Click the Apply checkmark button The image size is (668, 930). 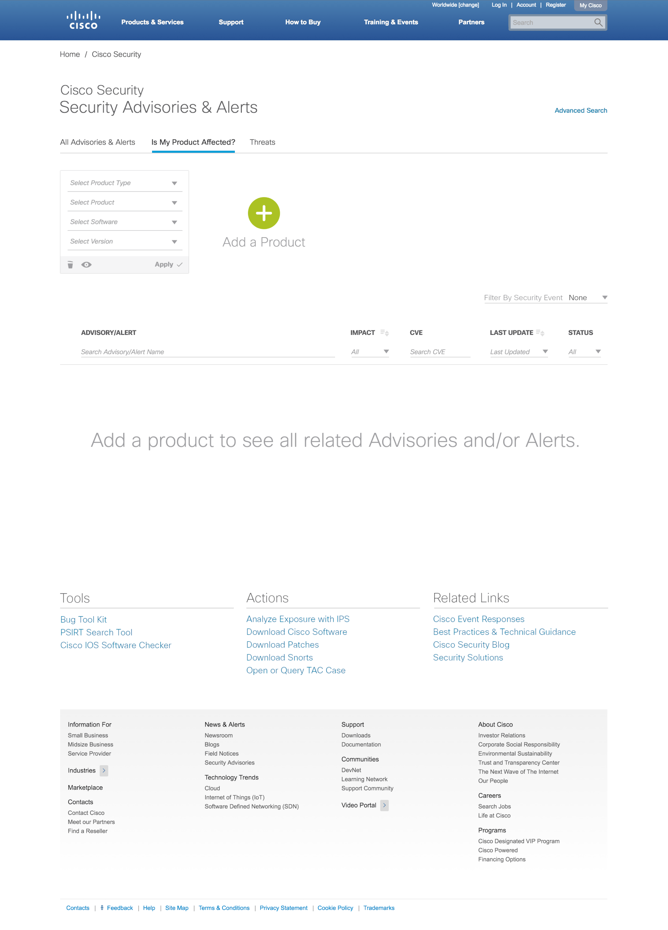[x=168, y=264]
